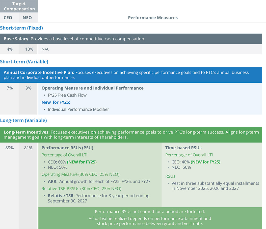The width and height of the screenshot is (266, 229).
Task: Select the Individual Performance Modifier bullet
Action: point(78,109)
